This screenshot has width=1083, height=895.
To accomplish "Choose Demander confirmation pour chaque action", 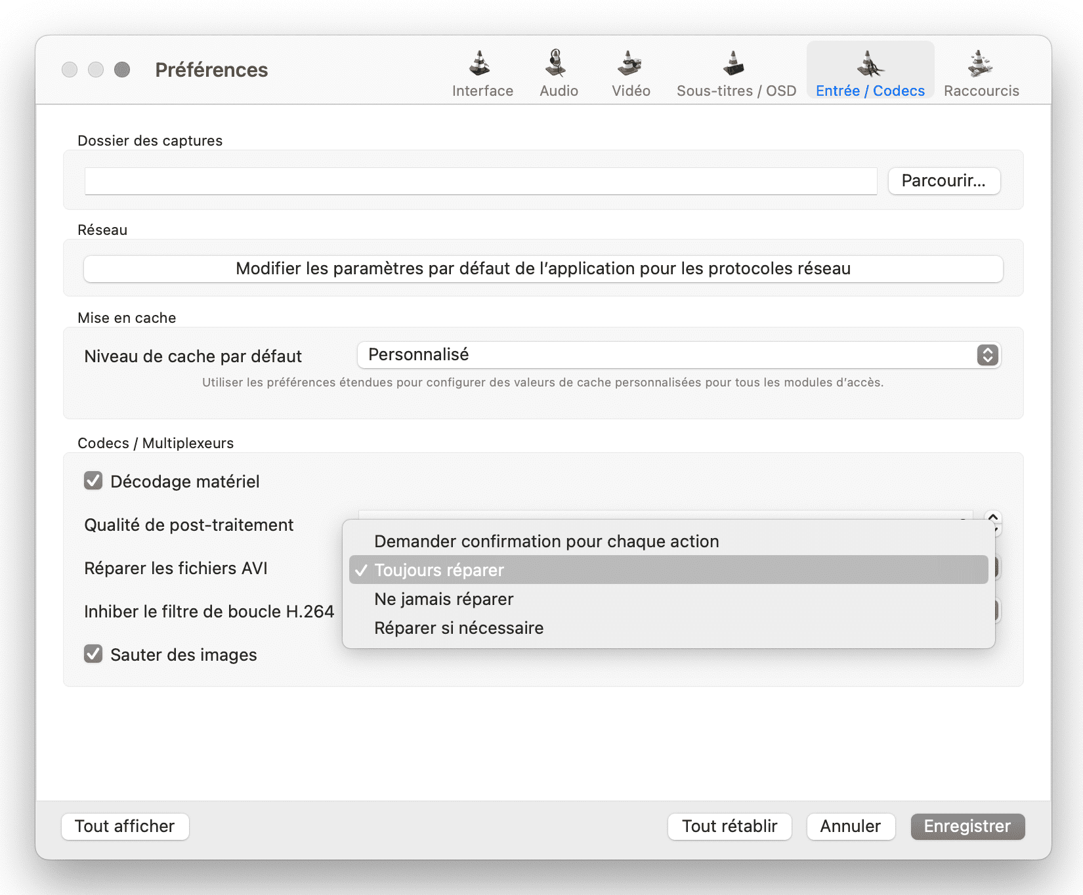I will [668, 541].
